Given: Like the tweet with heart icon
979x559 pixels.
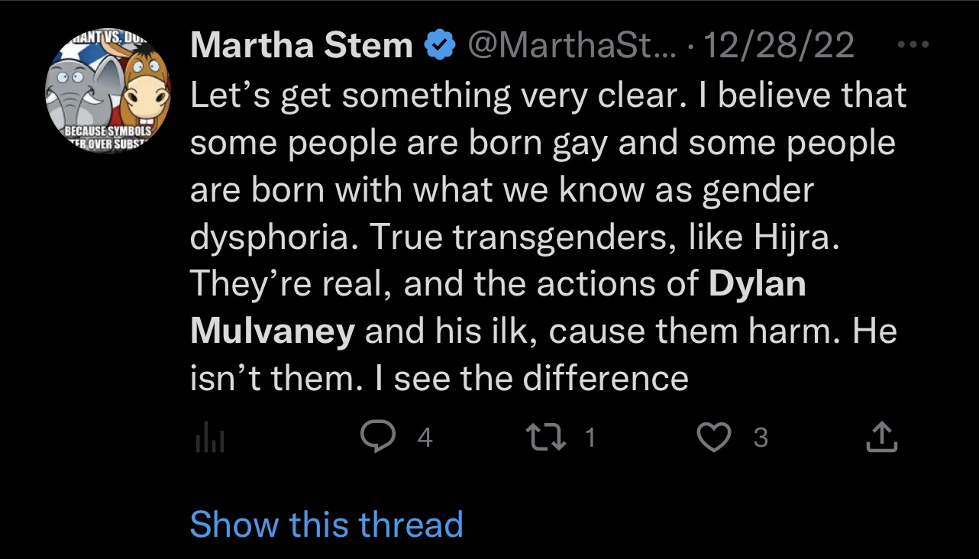Looking at the screenshot, I should click(x=714, y=438).
